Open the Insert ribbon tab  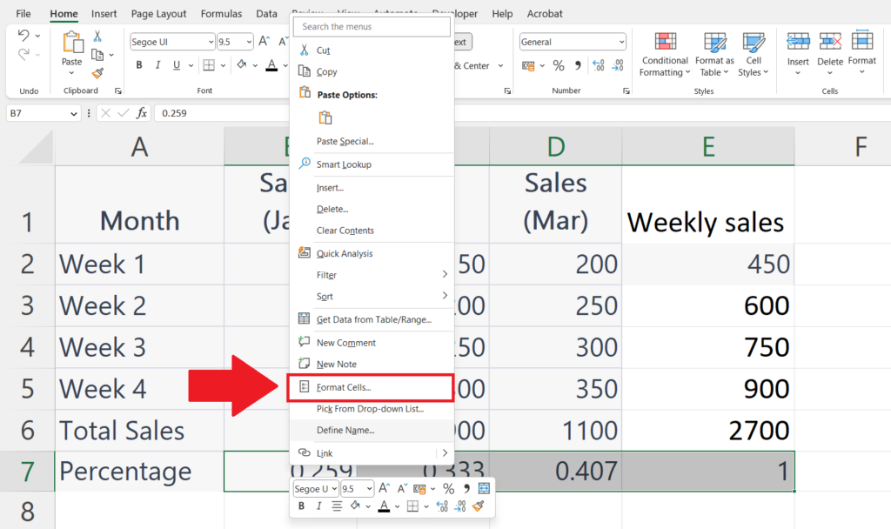pyautogui.click(x=104, y=14)
